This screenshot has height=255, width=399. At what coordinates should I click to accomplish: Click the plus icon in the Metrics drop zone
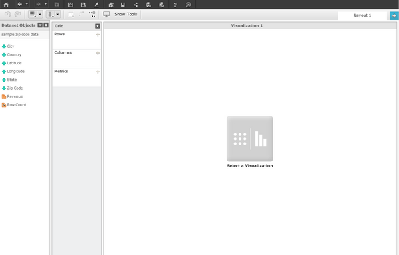point(98,72)
